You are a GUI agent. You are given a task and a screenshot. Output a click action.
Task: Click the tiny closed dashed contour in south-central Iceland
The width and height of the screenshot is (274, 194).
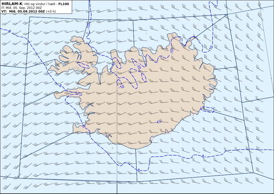159,122
